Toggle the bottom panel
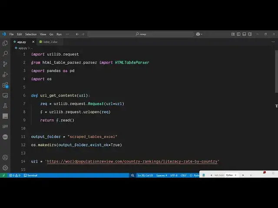278x208 pixels. pyautogui.click(x=244, y=34)
